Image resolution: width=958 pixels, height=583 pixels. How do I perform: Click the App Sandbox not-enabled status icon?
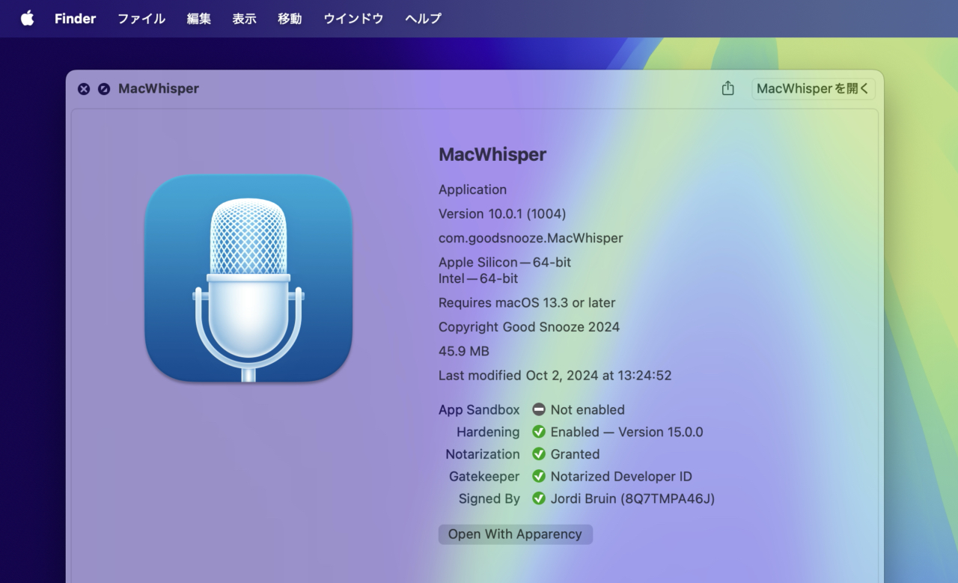539,409
